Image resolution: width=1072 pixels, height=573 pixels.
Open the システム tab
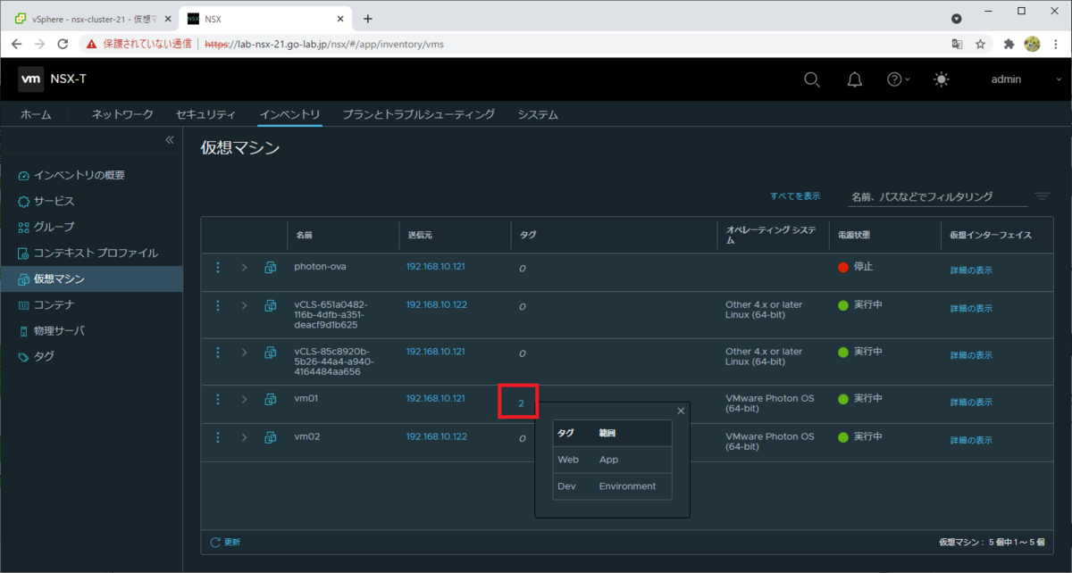click(x=538, y=114)
